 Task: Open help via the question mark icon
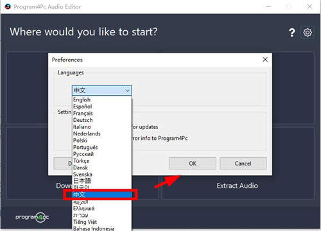291,33
